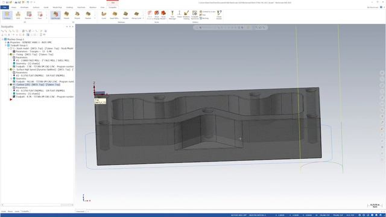Switch to the Wireframe ribbon tab
This screenshot has width=386, height=217.
tap(24, 7)
